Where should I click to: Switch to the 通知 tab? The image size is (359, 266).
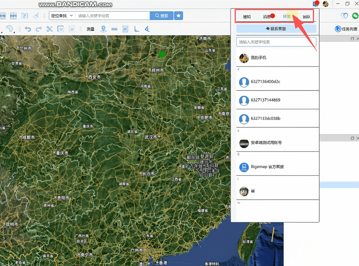coord(247,17)
